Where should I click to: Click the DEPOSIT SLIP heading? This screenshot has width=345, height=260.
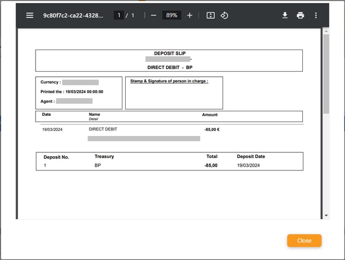[x=169, y=54]
